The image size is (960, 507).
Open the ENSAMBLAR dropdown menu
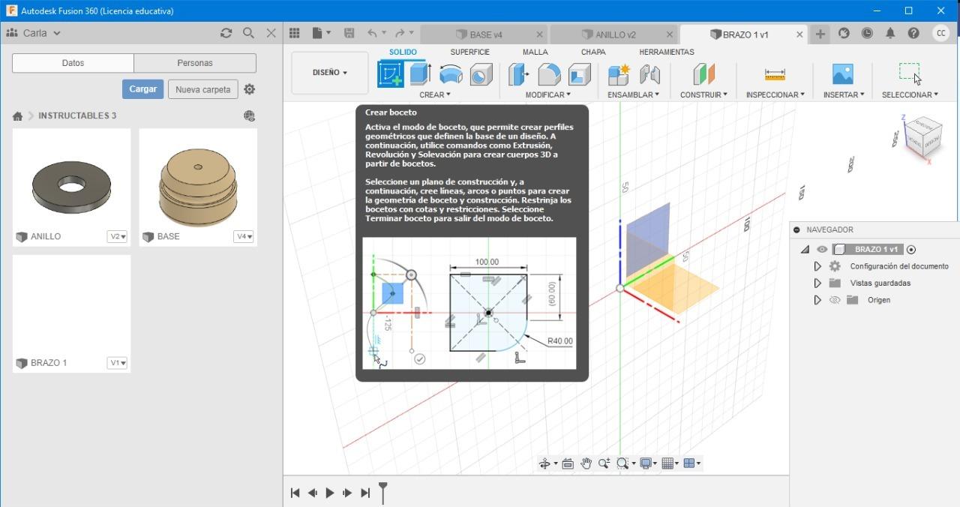[x=633, y=94]
